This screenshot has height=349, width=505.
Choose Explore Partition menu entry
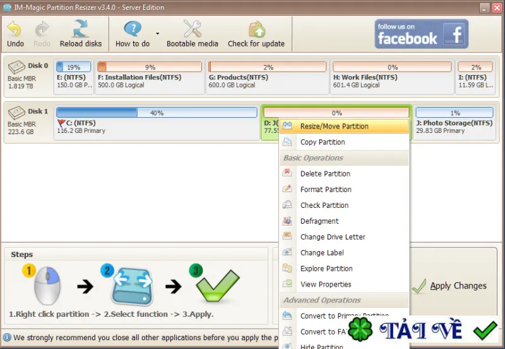[344, 268]
